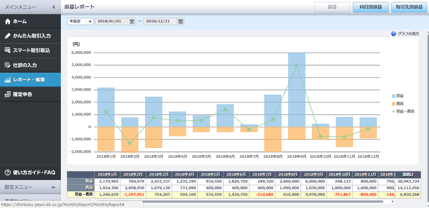Click the end date field 2018/12/31
Viewport: 429px width, 208px height.
click(x=160, y=21)
